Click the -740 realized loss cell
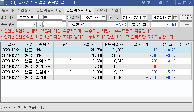 141,55
